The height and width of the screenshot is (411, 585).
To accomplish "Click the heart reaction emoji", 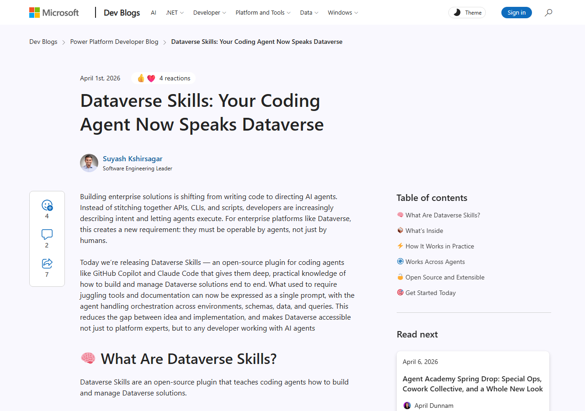I will pyautogui.click(x=151, y=78).
